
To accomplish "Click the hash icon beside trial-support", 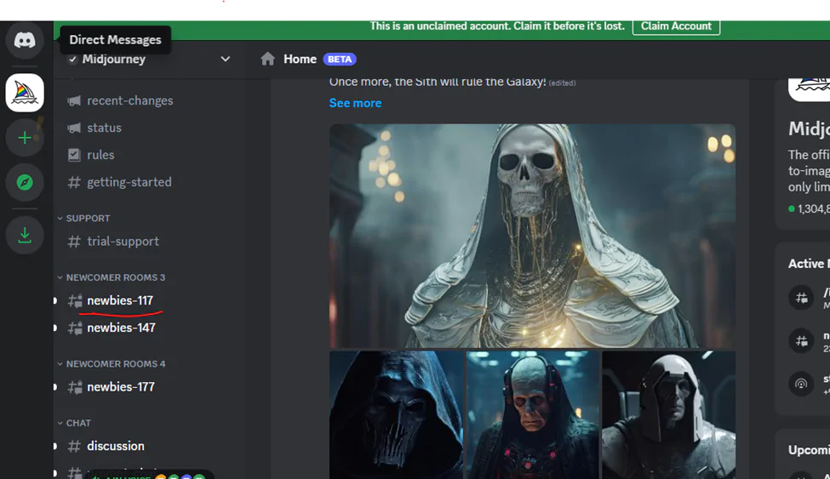I will [74, 242].
